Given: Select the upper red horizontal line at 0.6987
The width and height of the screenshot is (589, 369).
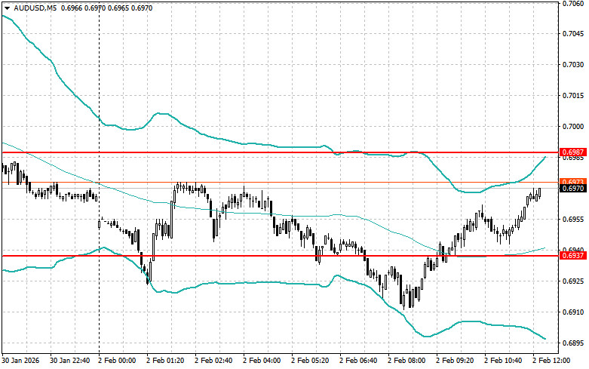Looking at the screenshot, I should (280, 152).
